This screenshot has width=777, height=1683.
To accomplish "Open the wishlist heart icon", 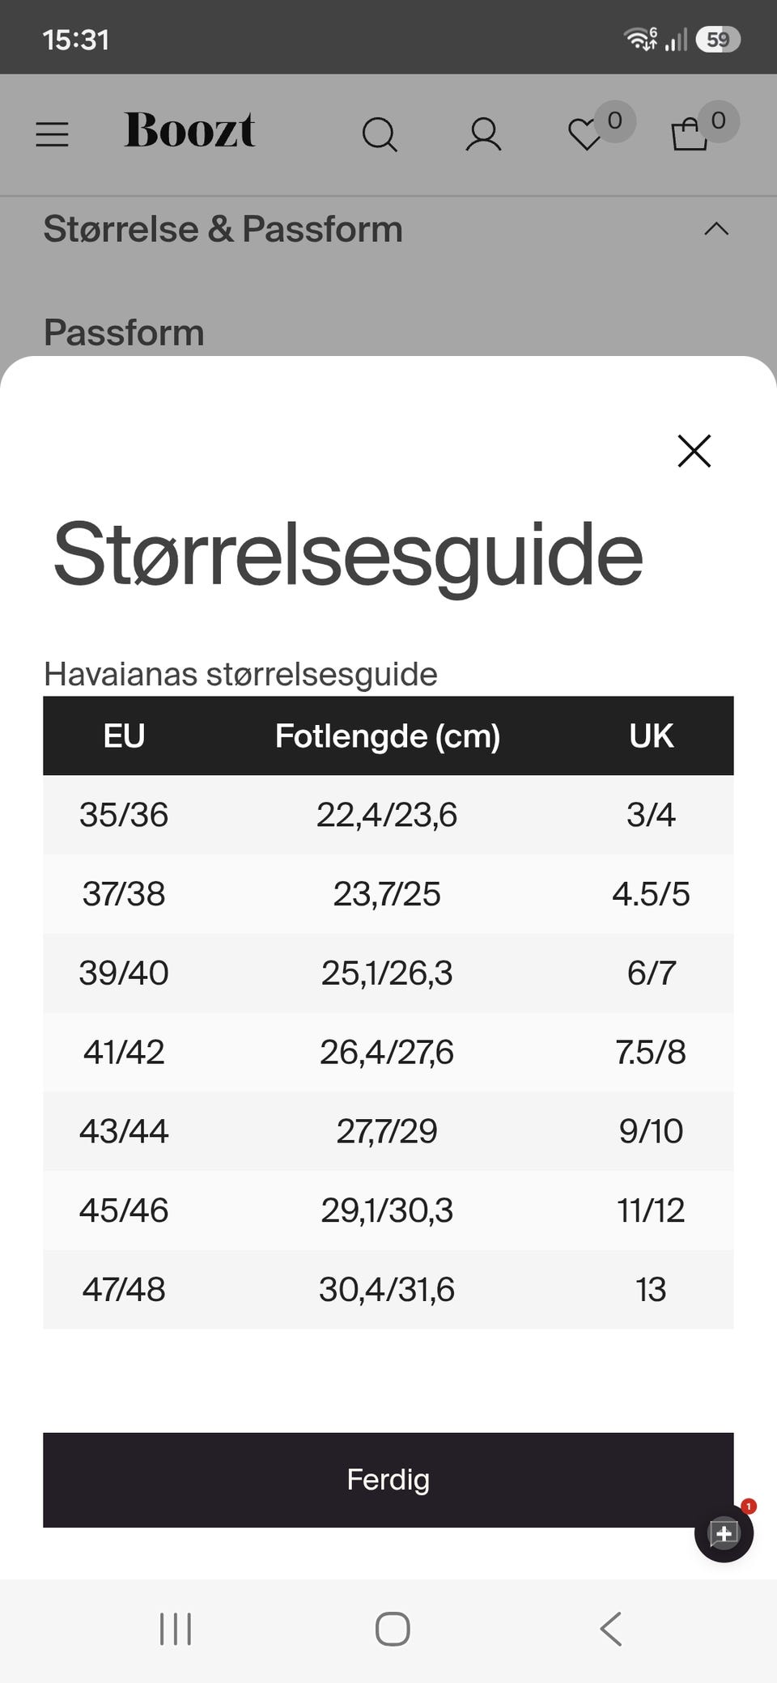I will [586, 134].
